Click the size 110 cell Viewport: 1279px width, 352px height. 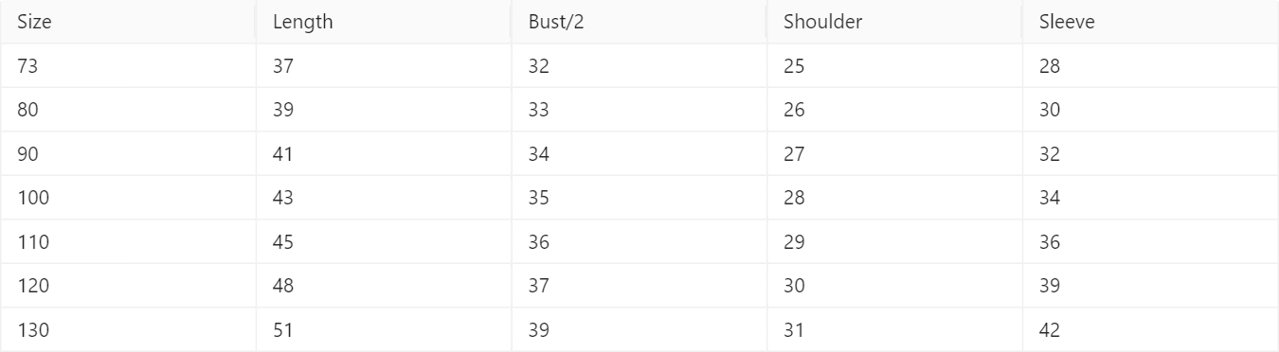[x=128, y=242]
